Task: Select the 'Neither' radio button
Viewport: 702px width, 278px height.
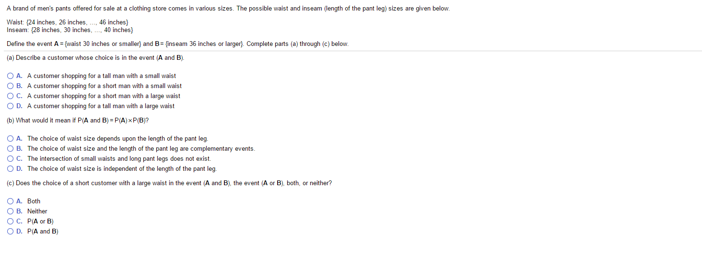Action: [10, 211]
